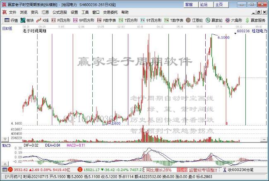This screenshot has width=269, height=181.
Task: Click the 客服 button in title bar
Action: click(191, 5)
